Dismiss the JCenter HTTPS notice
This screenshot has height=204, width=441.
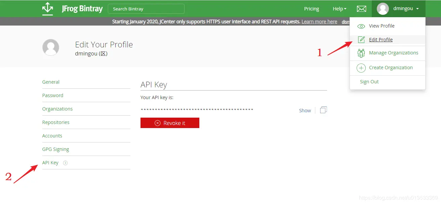(346, 22)
